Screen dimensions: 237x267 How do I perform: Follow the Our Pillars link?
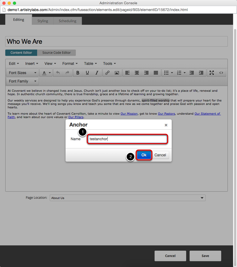point(76,117)
